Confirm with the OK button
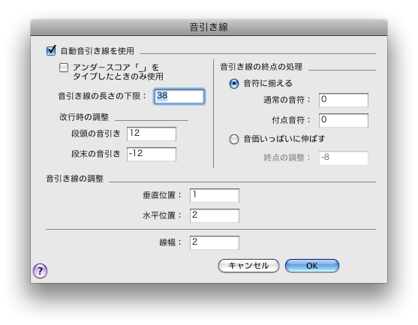 tap(312, 266)
